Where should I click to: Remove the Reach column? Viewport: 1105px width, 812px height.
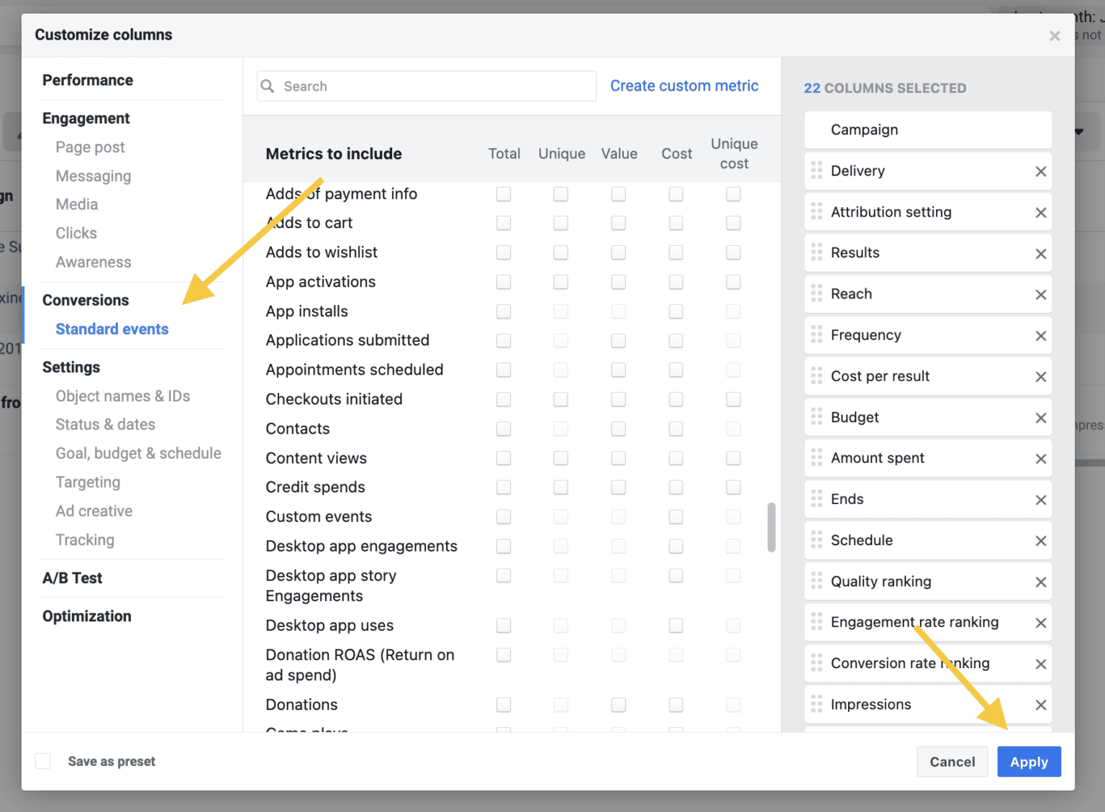1040,293
